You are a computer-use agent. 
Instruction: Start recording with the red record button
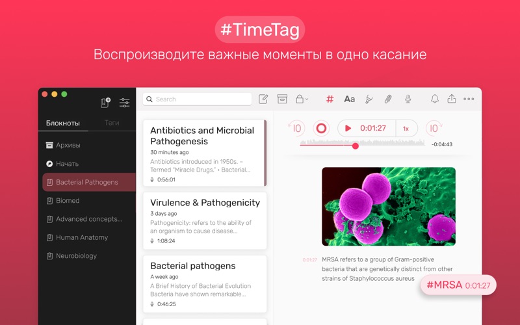tap(321, 128)
